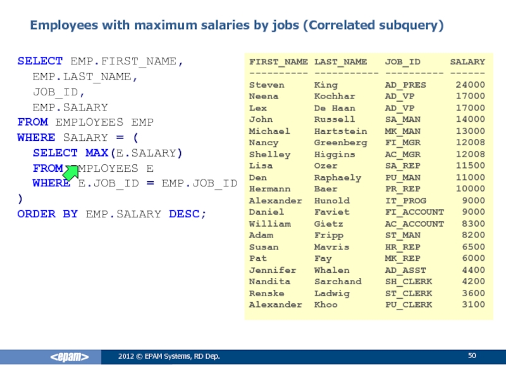Screen dimensions: 506x379
Task: Click job id 'PU_MAN'
Action: 402,178
